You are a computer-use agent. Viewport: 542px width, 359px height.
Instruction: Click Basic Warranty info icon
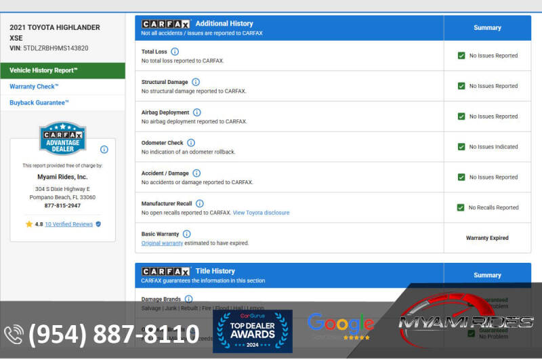pyautogui.click(x=186, y=234)
